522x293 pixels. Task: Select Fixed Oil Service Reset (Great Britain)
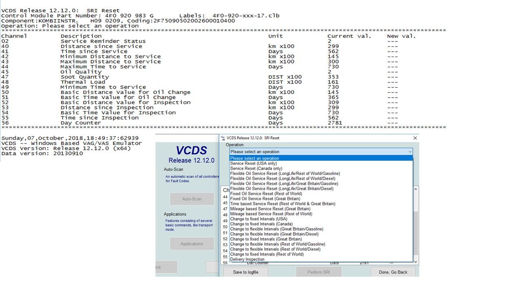321,199
